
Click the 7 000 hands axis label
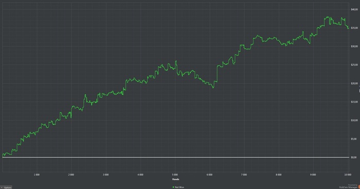(x=244, y=175)
